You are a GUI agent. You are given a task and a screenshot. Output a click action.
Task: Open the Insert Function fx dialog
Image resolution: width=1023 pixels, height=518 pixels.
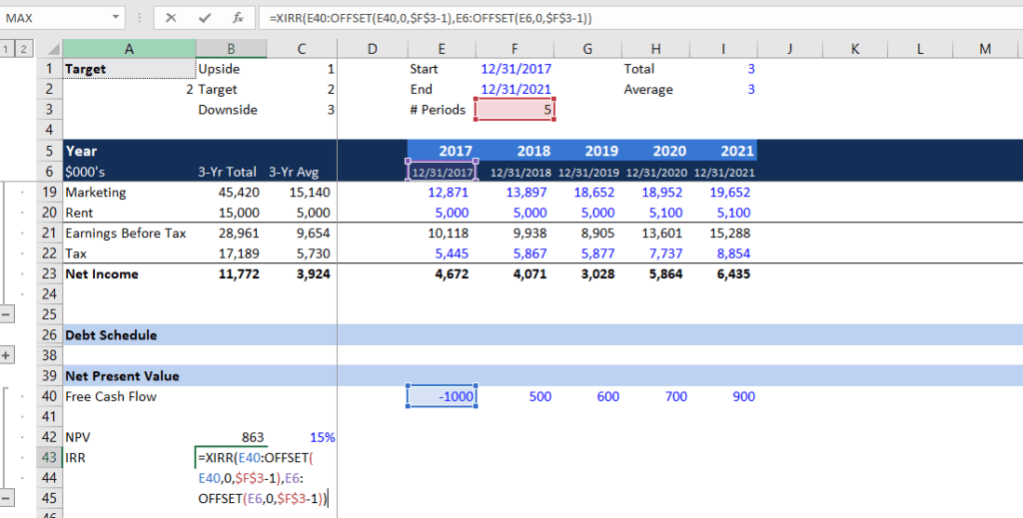[x=237, y=18]
